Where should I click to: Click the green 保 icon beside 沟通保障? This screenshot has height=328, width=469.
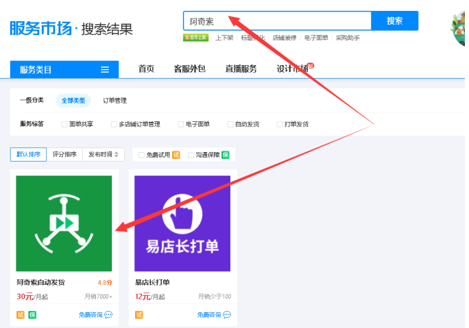[225, 155]
